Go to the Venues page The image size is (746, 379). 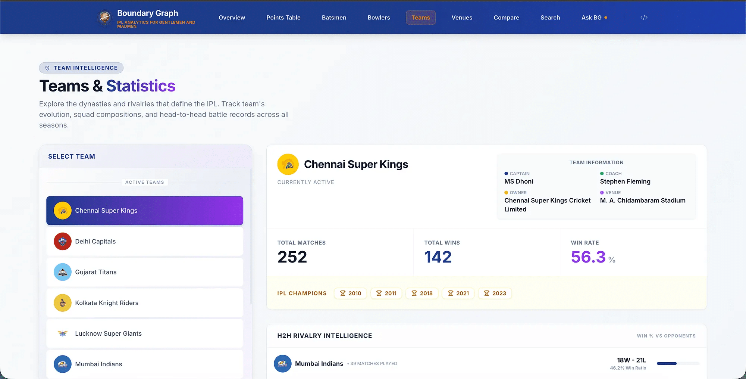[462, 18]
